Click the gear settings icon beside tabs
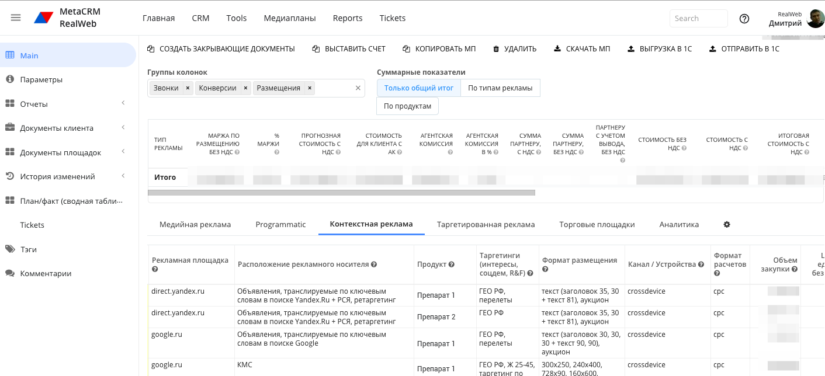The image size is (825, 376). (727, 224)
